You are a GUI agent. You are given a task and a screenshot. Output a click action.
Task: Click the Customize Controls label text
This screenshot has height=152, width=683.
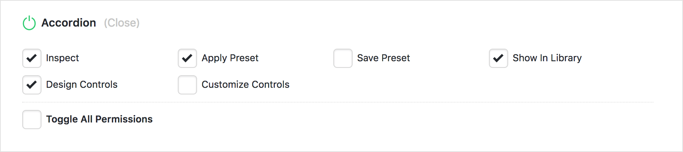(x=246, y=84)
